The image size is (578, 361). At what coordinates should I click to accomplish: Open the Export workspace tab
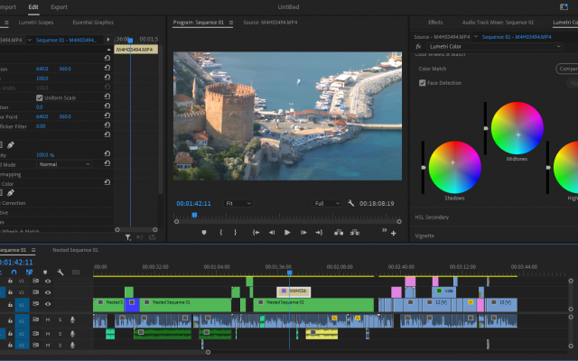click(59, 7)
